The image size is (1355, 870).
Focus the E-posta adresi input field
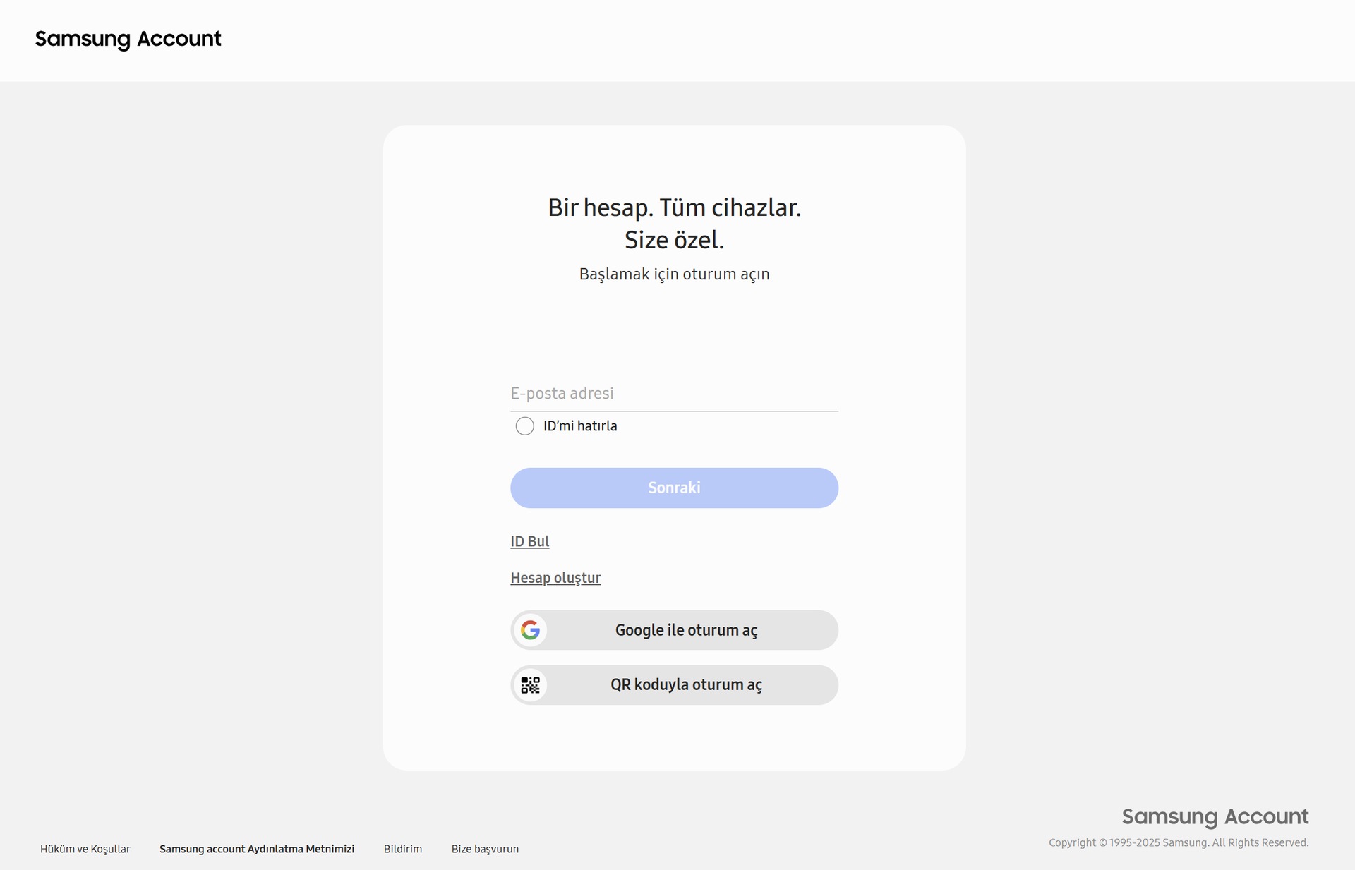(674, 394)
